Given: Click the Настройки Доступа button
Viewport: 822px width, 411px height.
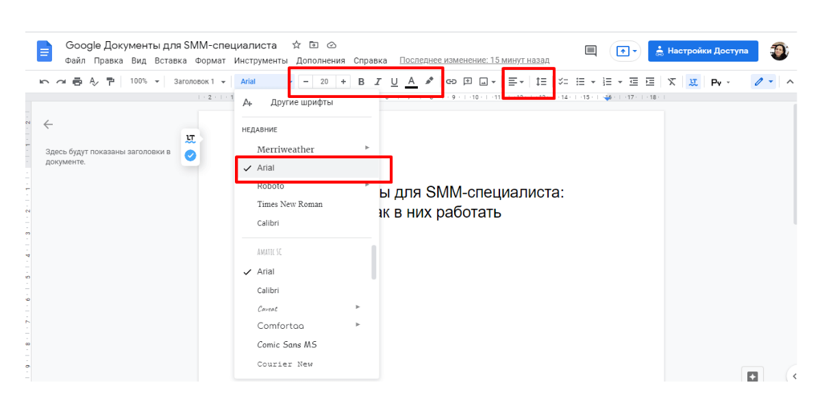Looking at the screenshot, I should point(703,51).
